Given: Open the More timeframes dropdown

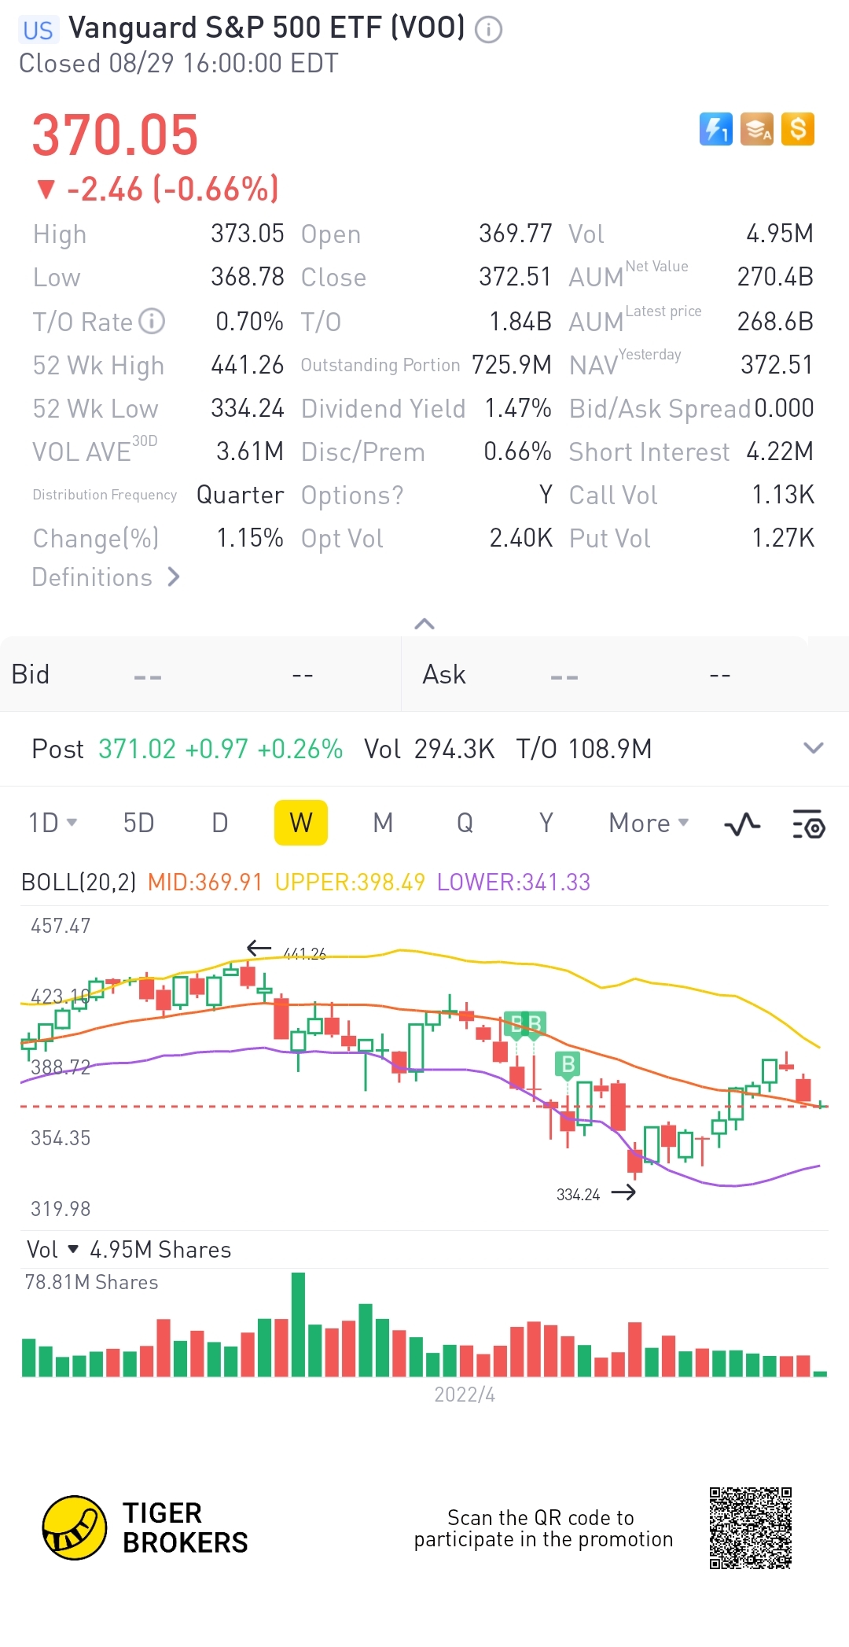Looking at the screenshot, I should pos(649,823).
